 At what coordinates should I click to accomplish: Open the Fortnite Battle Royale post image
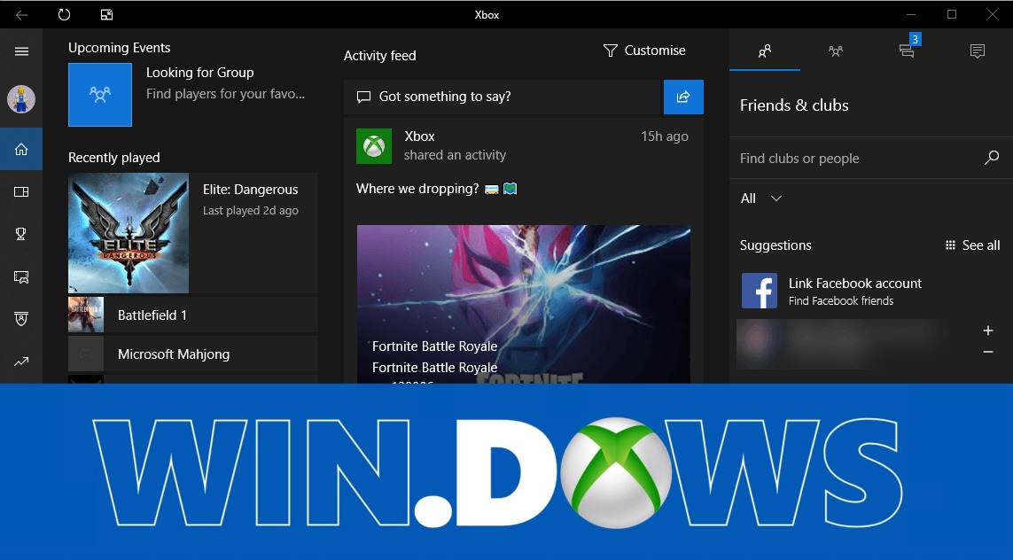[x=523, y=304]
